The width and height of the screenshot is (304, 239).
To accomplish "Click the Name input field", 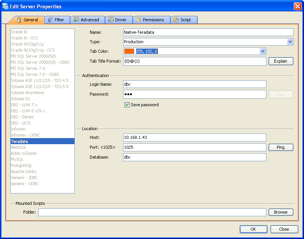I will tap(208, 32).
